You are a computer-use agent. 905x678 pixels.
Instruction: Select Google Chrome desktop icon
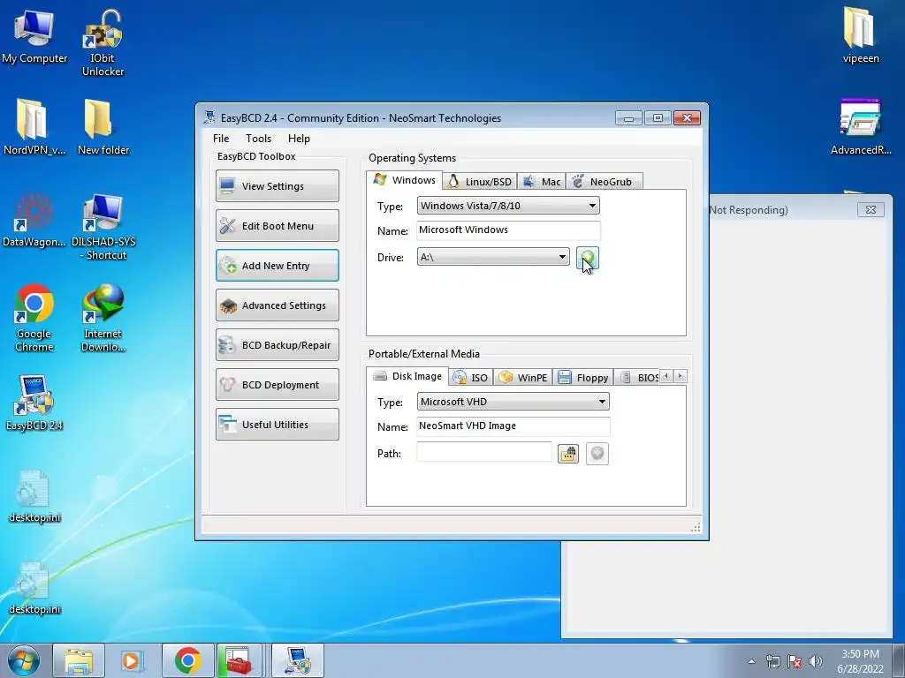(34, 318)
